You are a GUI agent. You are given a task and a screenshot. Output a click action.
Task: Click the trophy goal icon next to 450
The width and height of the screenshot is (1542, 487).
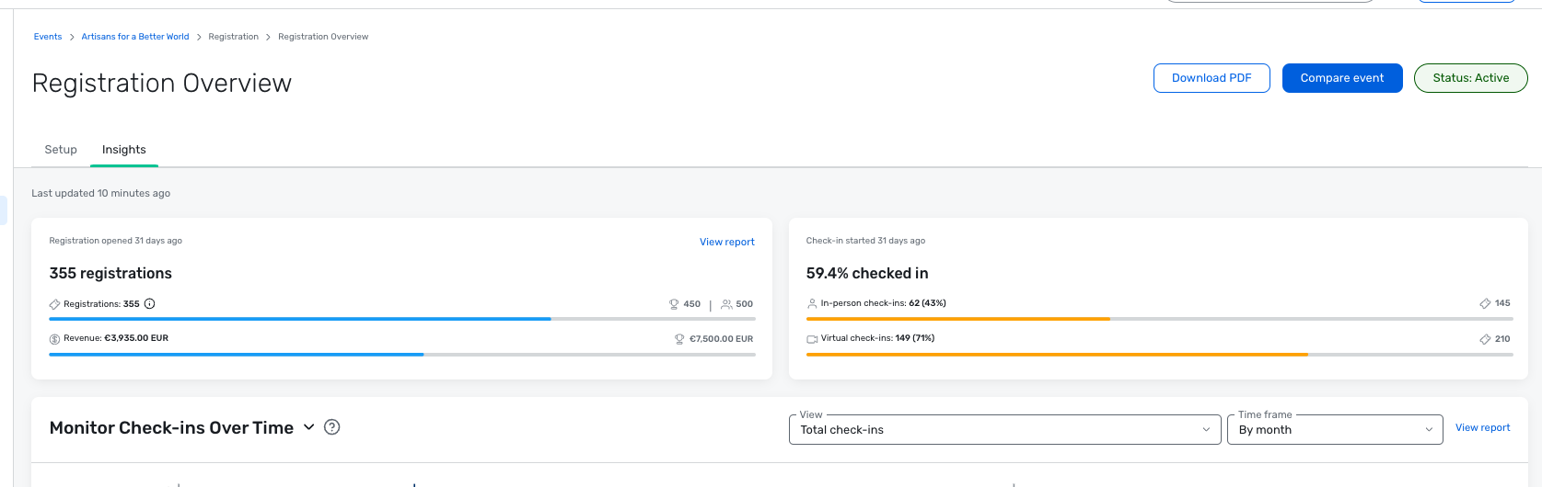click(674, 304)
